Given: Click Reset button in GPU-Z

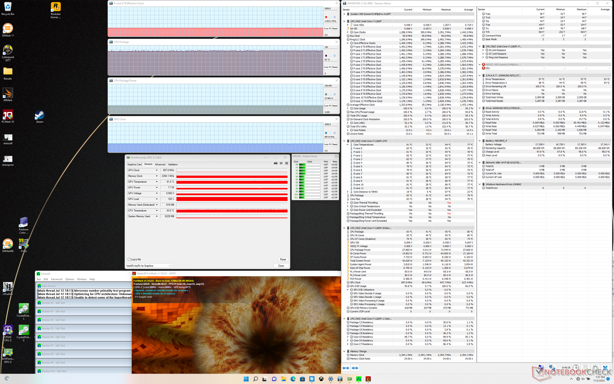Looking at the screenshot, I should pyautogui.click(x=283, y=260).
